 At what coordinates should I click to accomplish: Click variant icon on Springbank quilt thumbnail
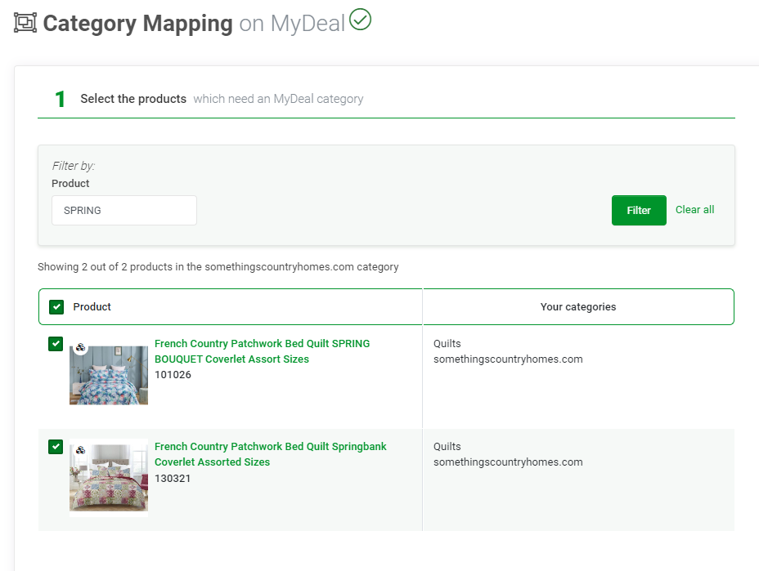(x=81, y=450)
